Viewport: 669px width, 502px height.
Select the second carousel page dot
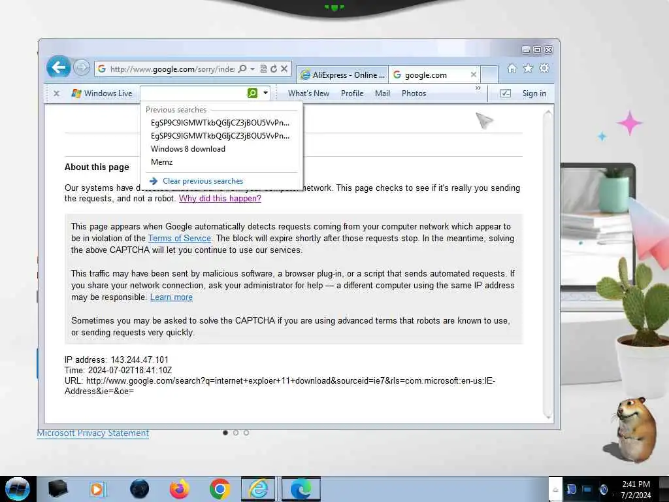(235, 433)
